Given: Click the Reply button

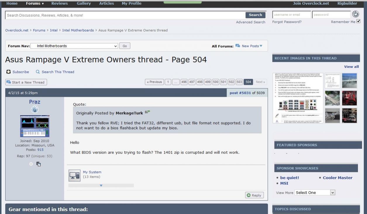Looking at the screenshot, I should click(x=254, y=195).
